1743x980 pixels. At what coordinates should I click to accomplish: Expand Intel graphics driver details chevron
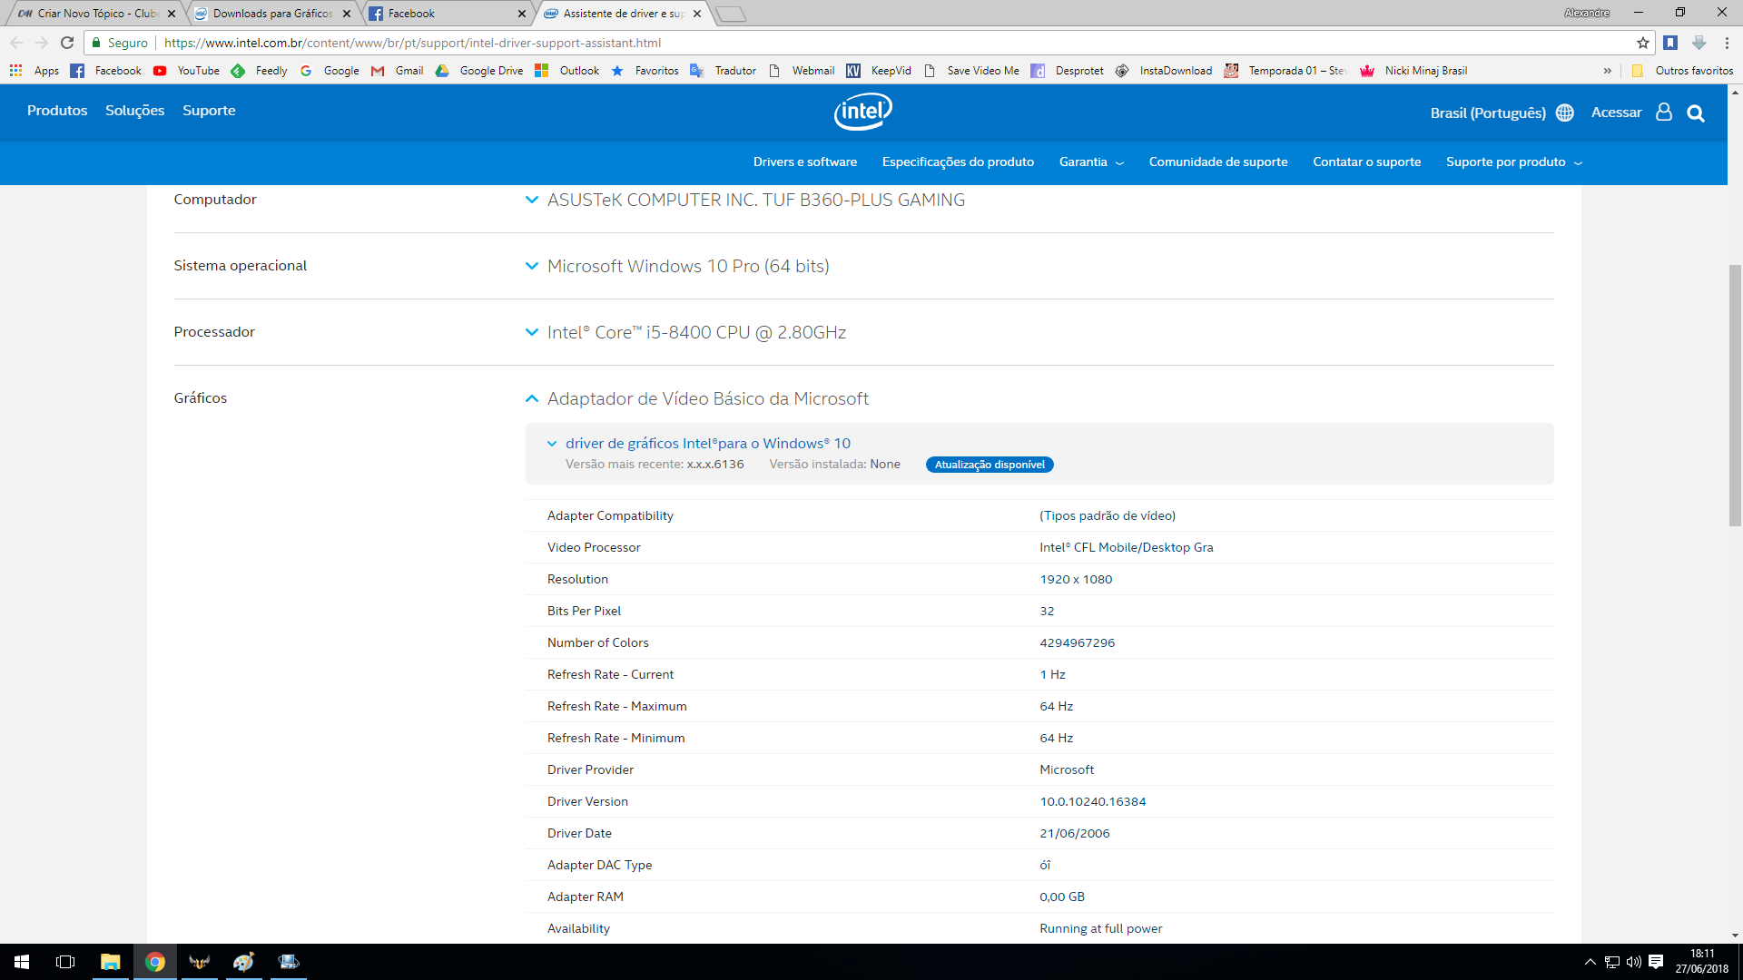click(552, 444)
